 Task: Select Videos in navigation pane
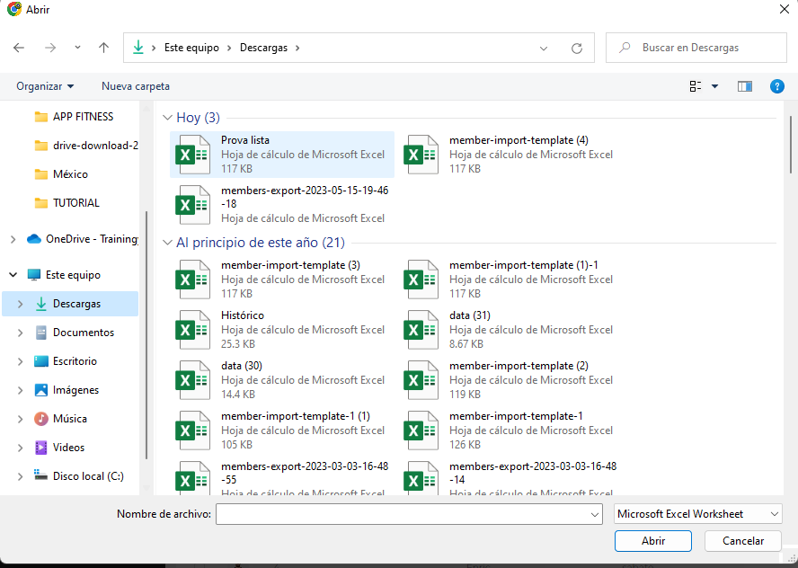tap(68, 448)
